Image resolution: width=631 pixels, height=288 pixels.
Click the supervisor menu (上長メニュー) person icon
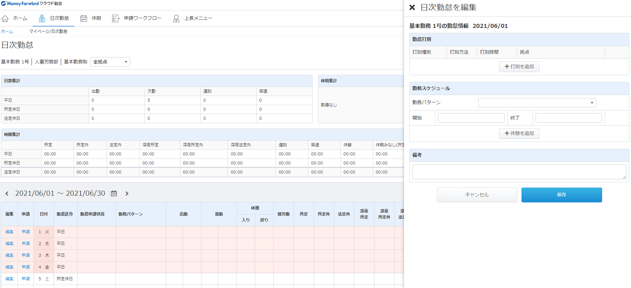click(x=176, y=18)
